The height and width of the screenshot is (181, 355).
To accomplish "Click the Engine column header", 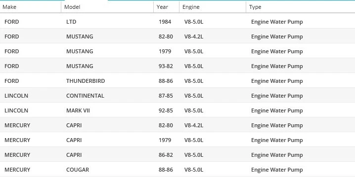I will pyautogui.click(x=191, y=7).
